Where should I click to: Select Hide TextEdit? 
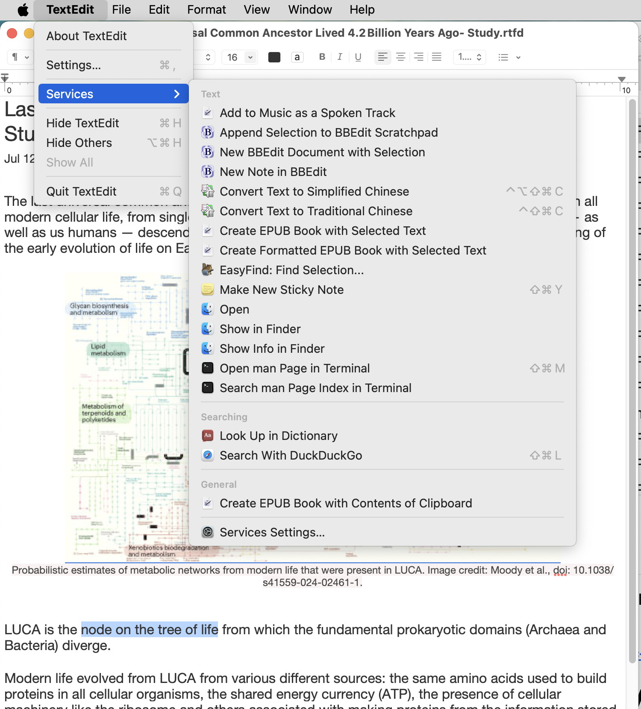pos(113,123)
